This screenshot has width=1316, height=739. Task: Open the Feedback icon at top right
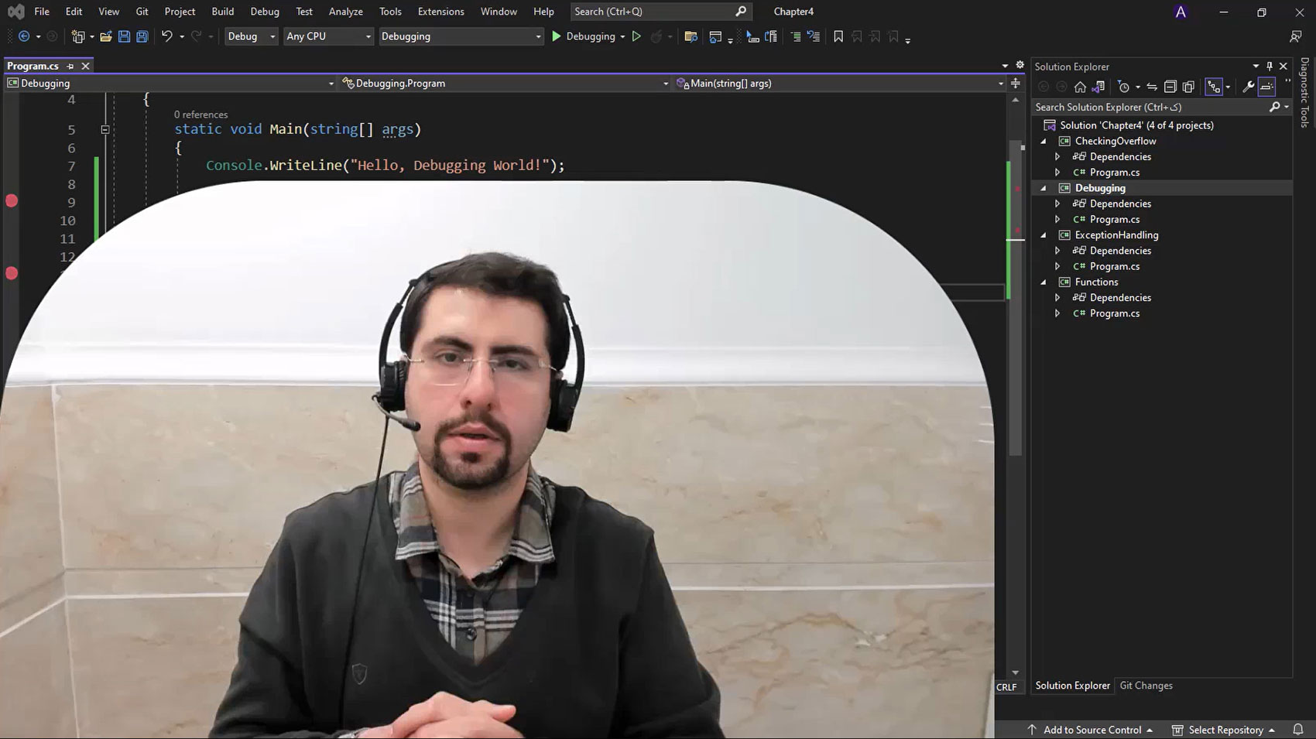(x=1296, y=36)
